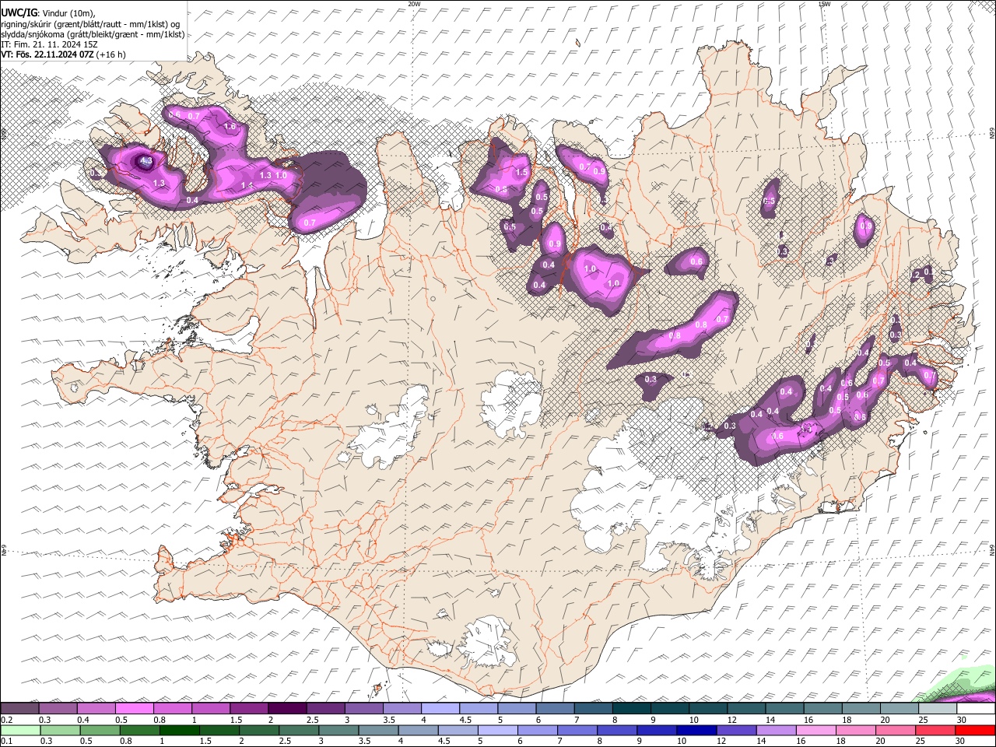This screenshot has width=996, height=747.
Task: Click snow legend swatch between 3.5 and 4
Action: click(402, 708)
